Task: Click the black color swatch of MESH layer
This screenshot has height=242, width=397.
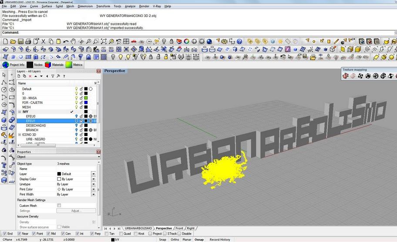Action: coord(86,107)
